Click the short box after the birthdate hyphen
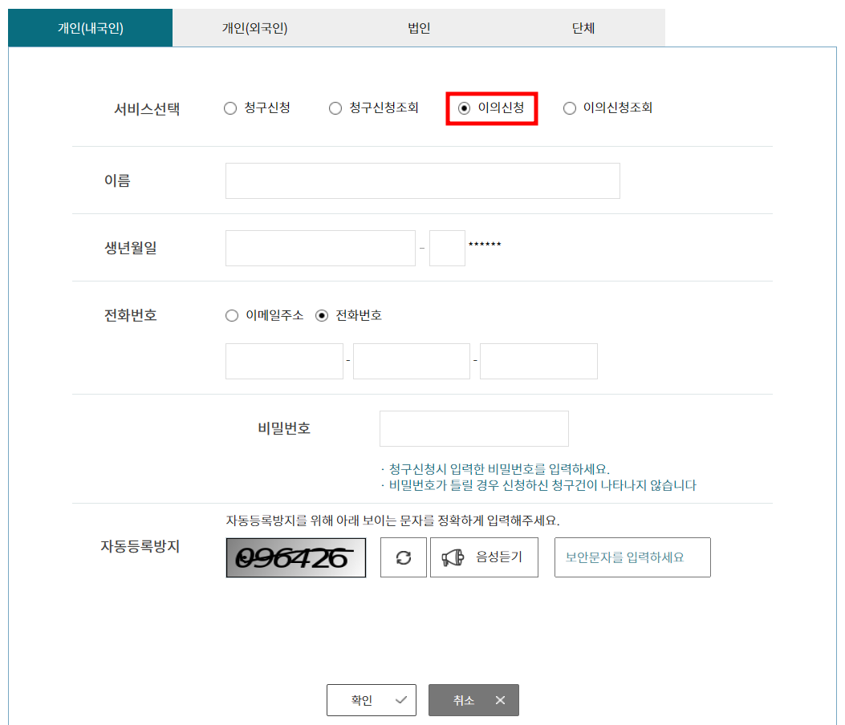 pos(447,248)
